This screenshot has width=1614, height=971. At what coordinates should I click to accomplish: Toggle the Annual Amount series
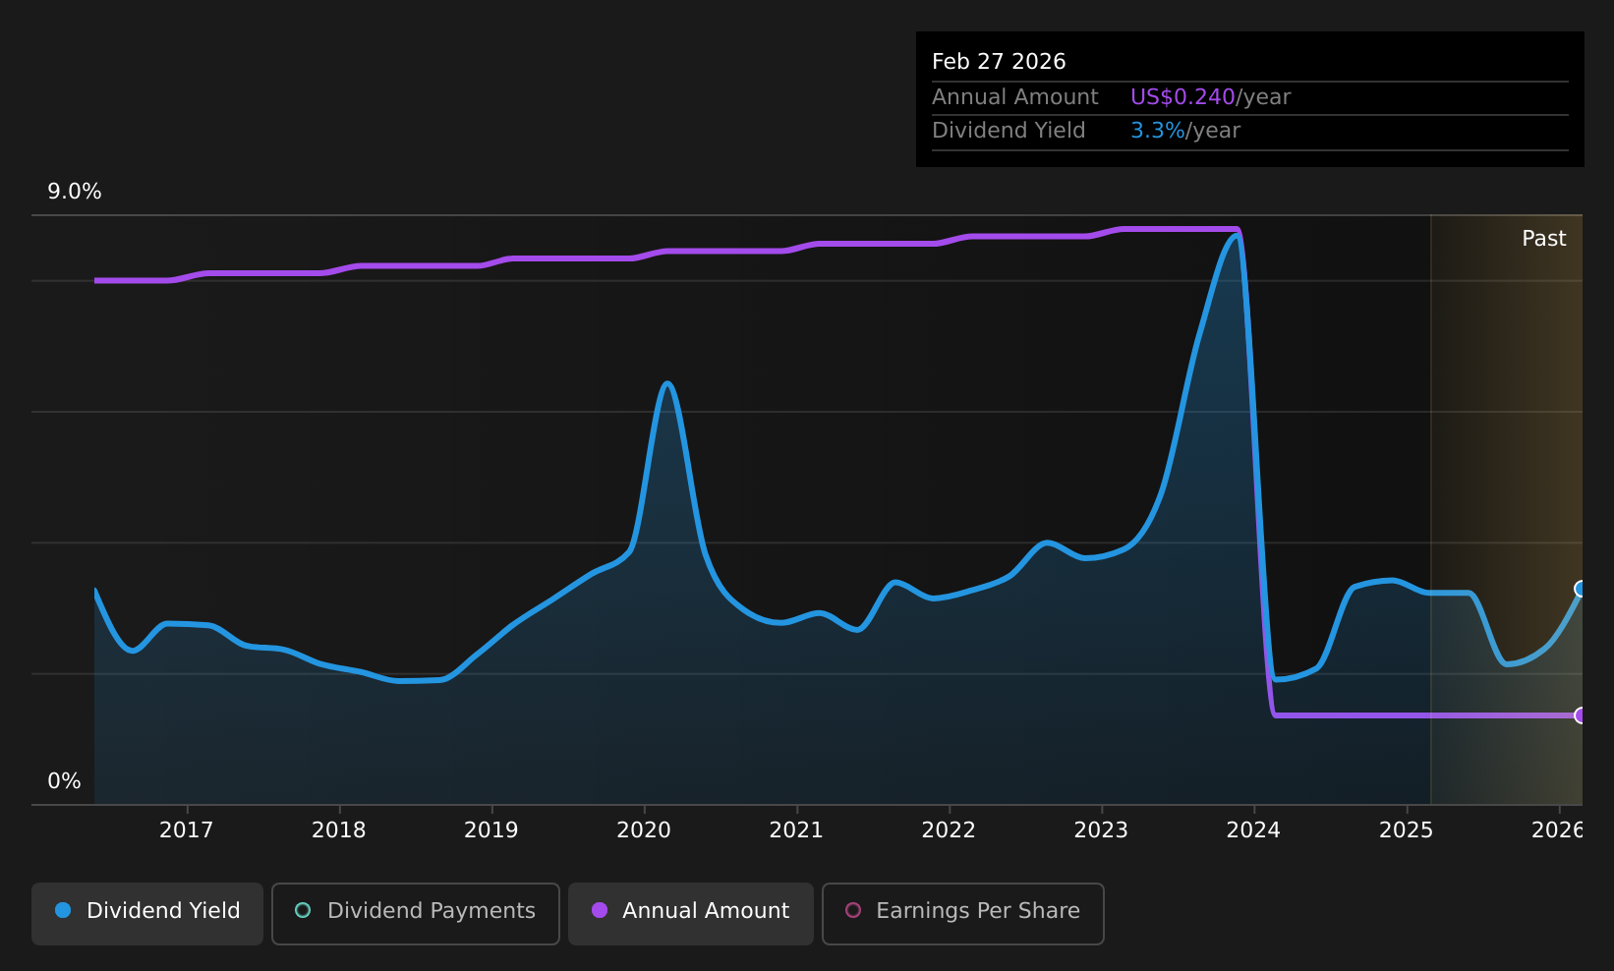(691, 913)
